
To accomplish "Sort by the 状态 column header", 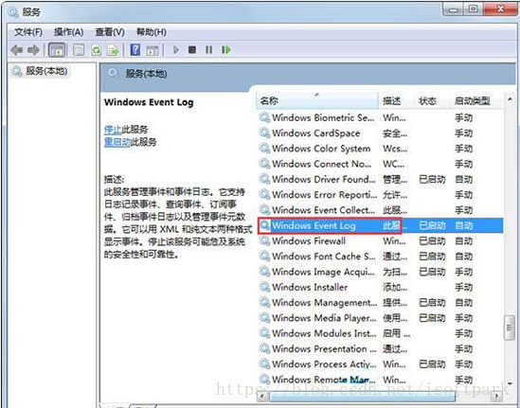I will click(x=432, y=100).
